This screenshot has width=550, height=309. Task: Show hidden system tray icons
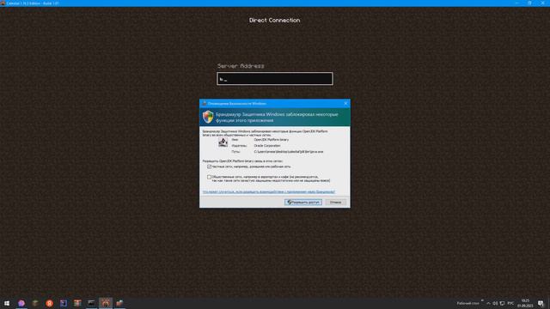(x=488, y=303)
